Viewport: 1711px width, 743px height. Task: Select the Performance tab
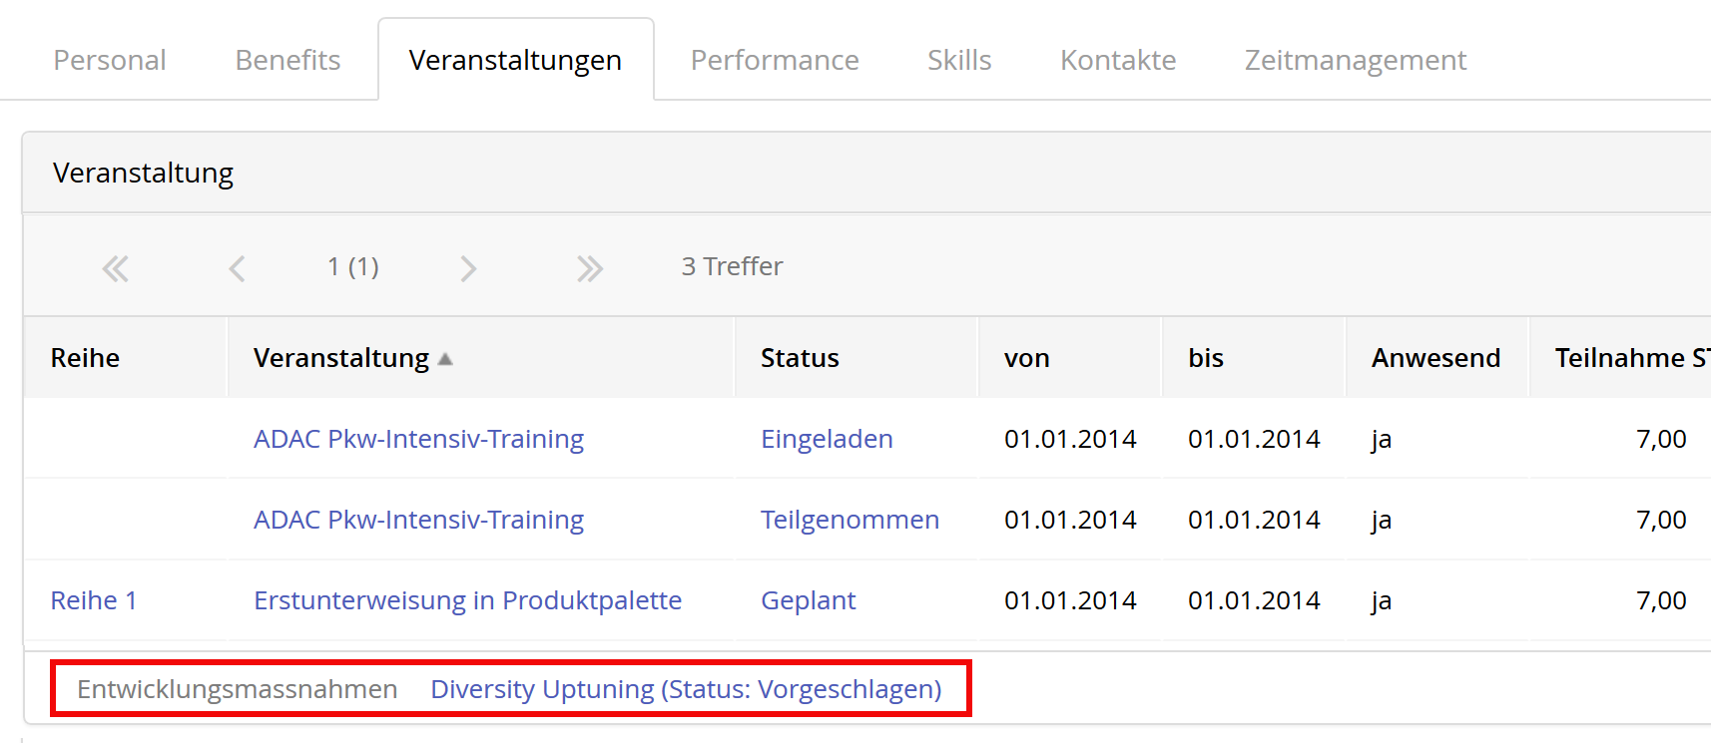[x=775, y=60]
